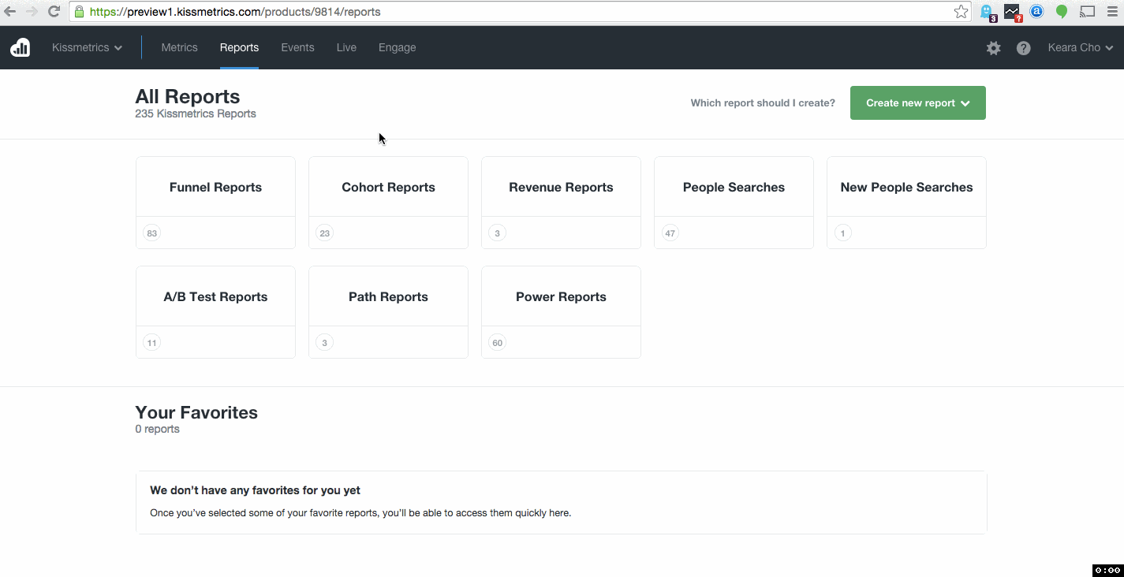Select the Reports tab

(x=239, y=47)
